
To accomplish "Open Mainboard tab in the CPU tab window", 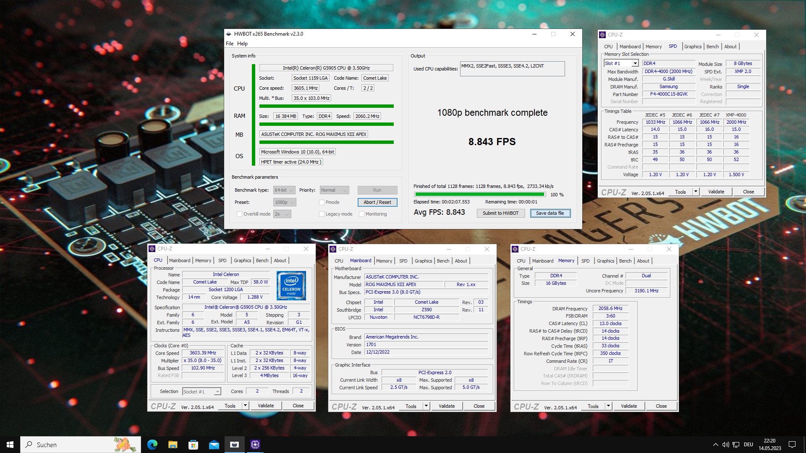I will [180, 260].
